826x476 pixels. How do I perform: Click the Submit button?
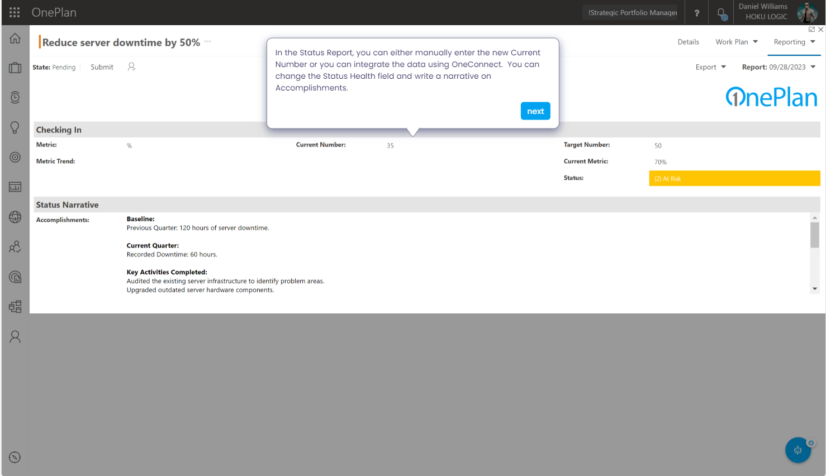(x=102, y=67)
